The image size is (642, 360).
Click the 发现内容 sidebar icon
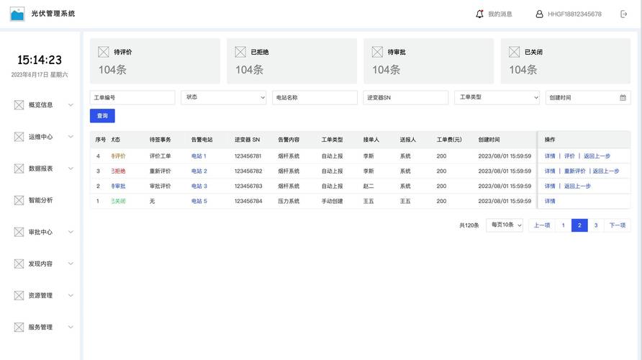19,264
